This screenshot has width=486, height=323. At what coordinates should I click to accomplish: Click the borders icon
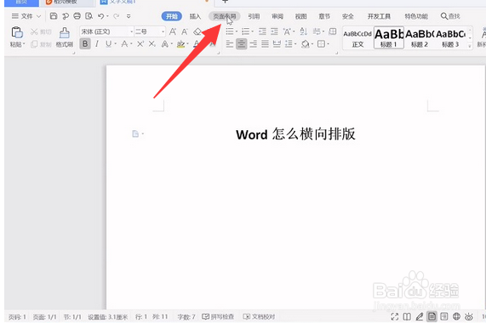point(321,44)
